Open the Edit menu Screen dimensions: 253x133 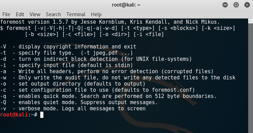pyautogui.click(x=20, y=14)
